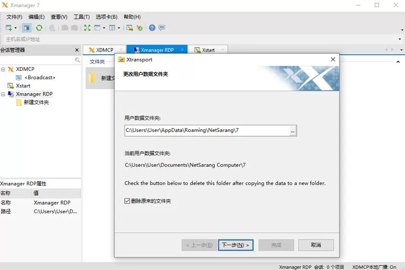Click the C:\Users\User\D... path value
This screenshot has width=405, height=270.
(55, 212)
